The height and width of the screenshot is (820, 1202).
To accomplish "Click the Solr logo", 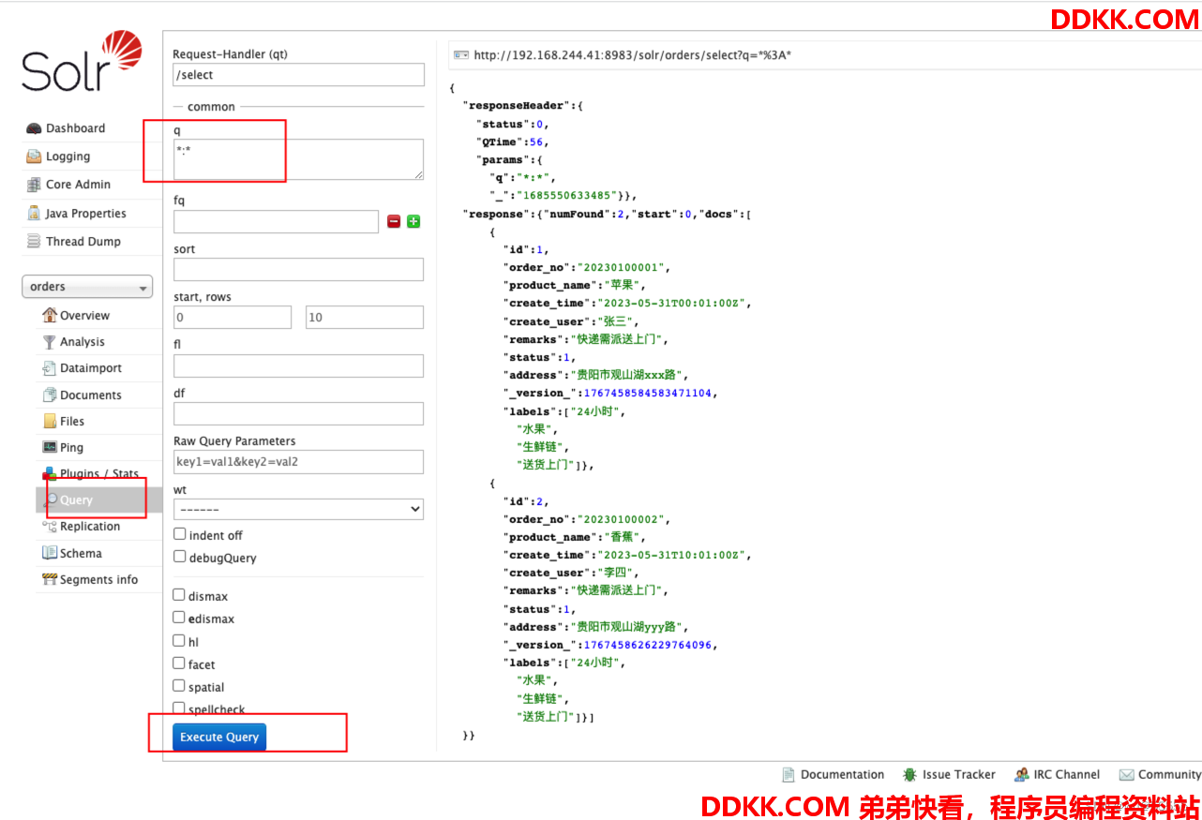I will [x=82, y=61].
